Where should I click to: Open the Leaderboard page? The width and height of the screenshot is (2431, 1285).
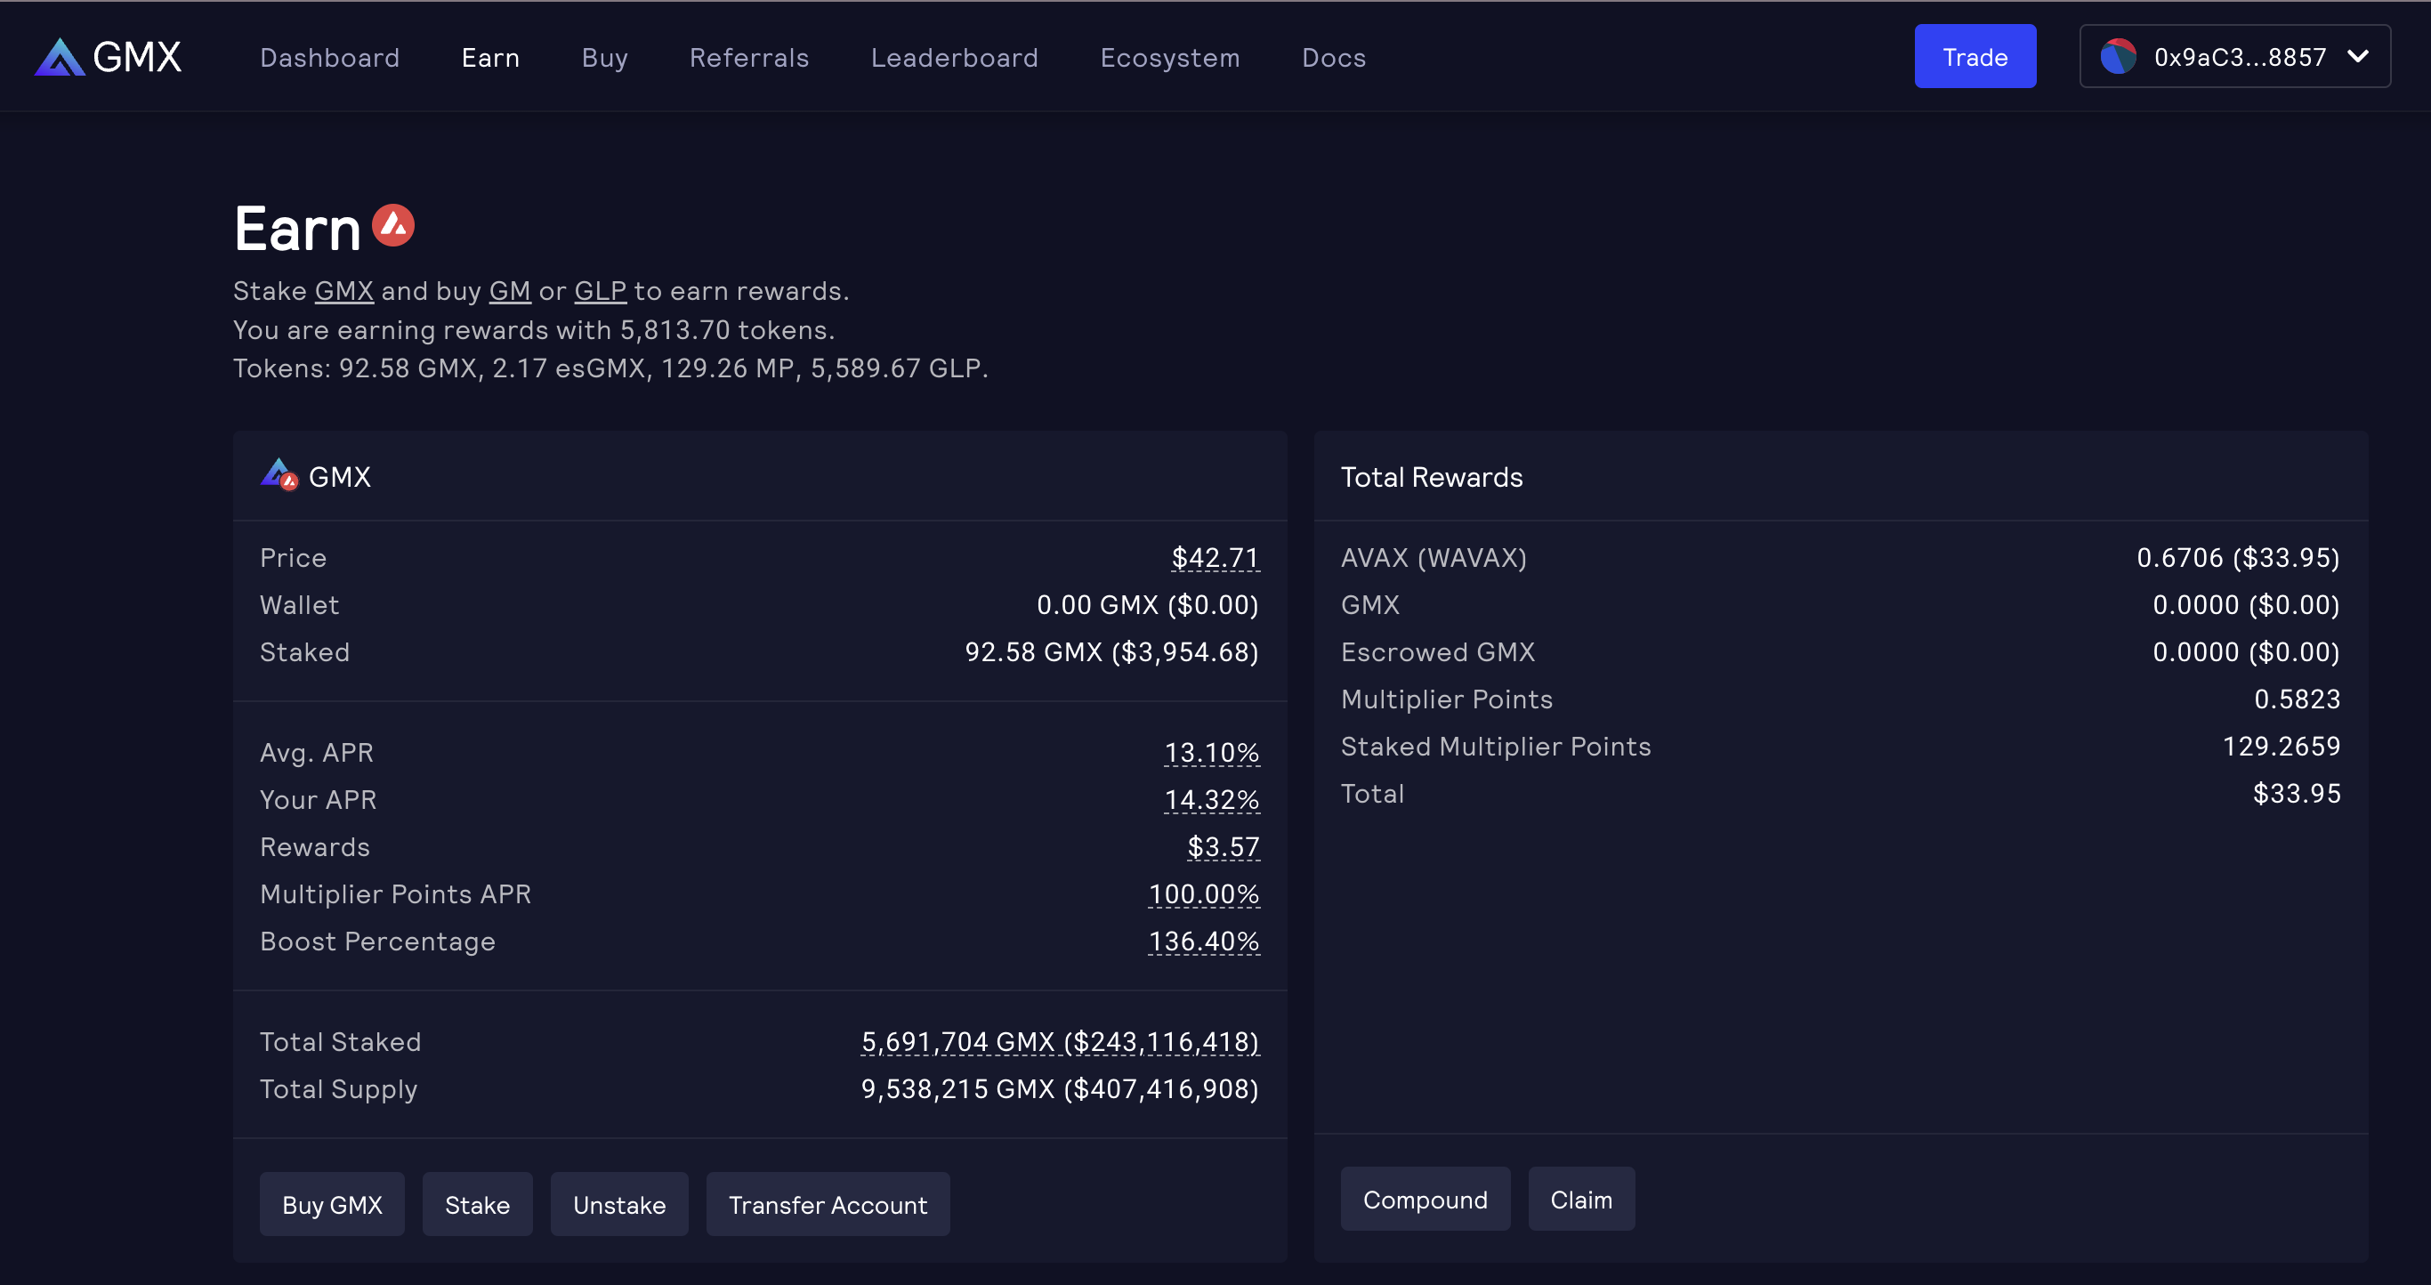[x=954, y=58]
